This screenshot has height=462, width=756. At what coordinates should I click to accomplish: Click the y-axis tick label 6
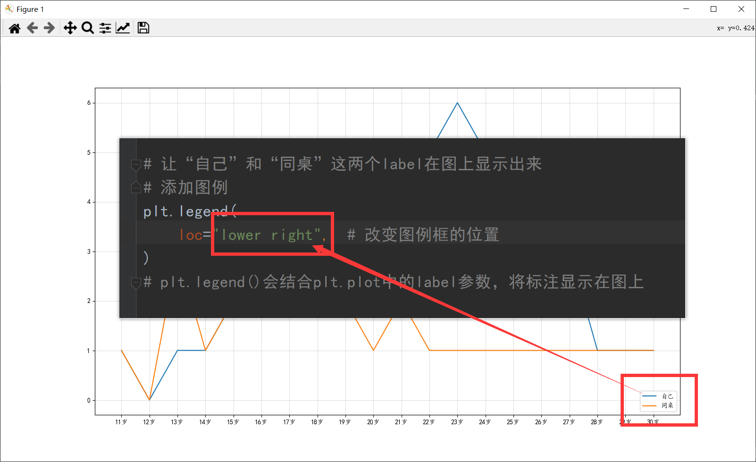point(89,103)
